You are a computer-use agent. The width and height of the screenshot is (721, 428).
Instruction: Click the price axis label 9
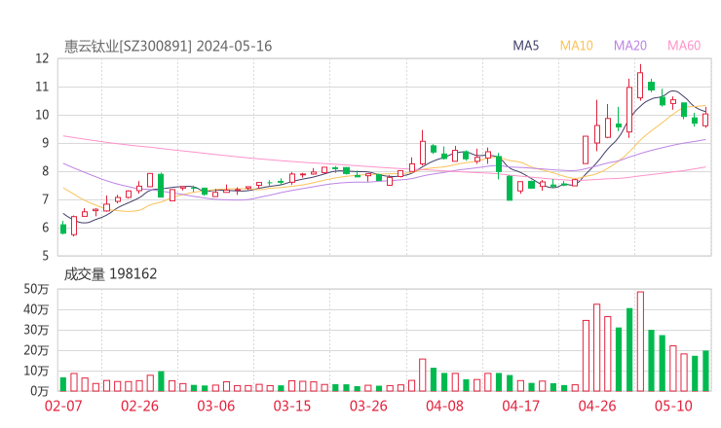pos(45,143)
